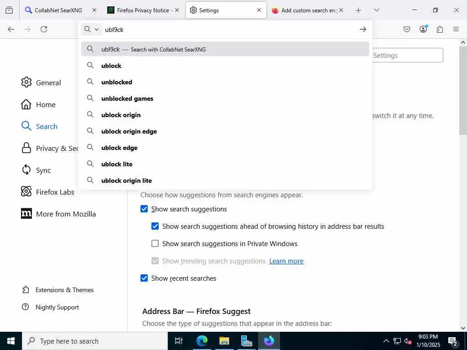Open the General settings category
The width and height of the screenshot is (467, 350).
pyautogui.click(x=48, y=82)
